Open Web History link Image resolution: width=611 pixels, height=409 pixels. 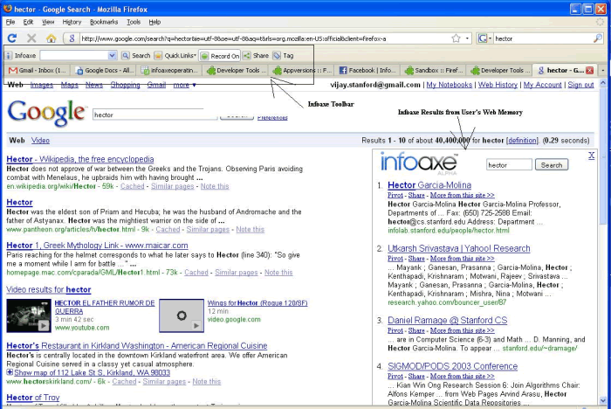[x=498, y=85]
